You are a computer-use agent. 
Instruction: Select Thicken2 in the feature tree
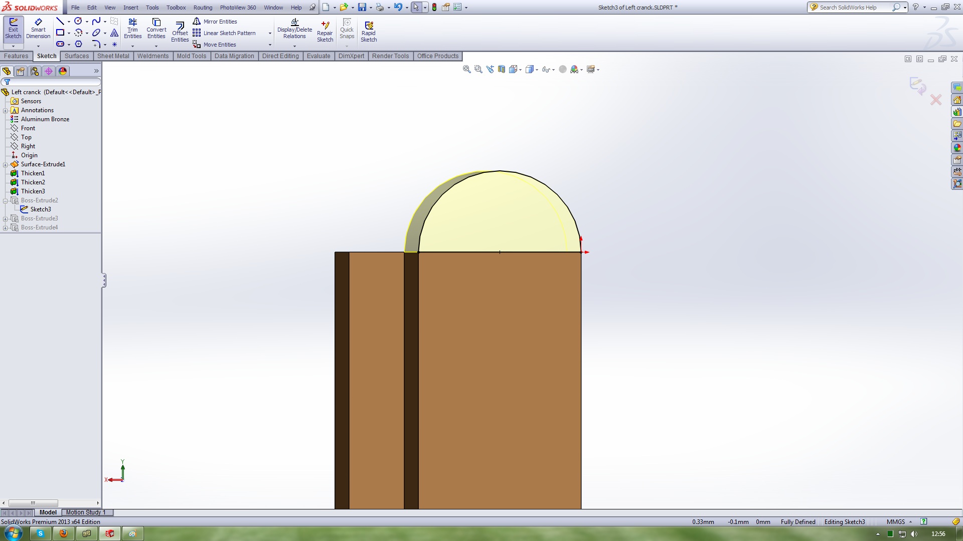[x=28, y=182]
